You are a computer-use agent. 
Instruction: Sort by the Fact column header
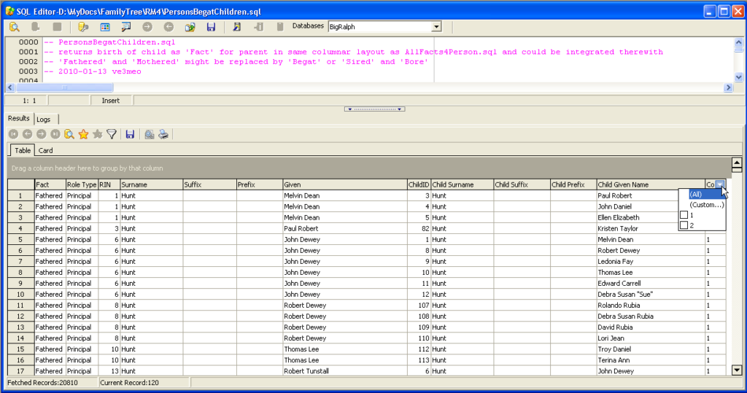[x=50, y=184]
